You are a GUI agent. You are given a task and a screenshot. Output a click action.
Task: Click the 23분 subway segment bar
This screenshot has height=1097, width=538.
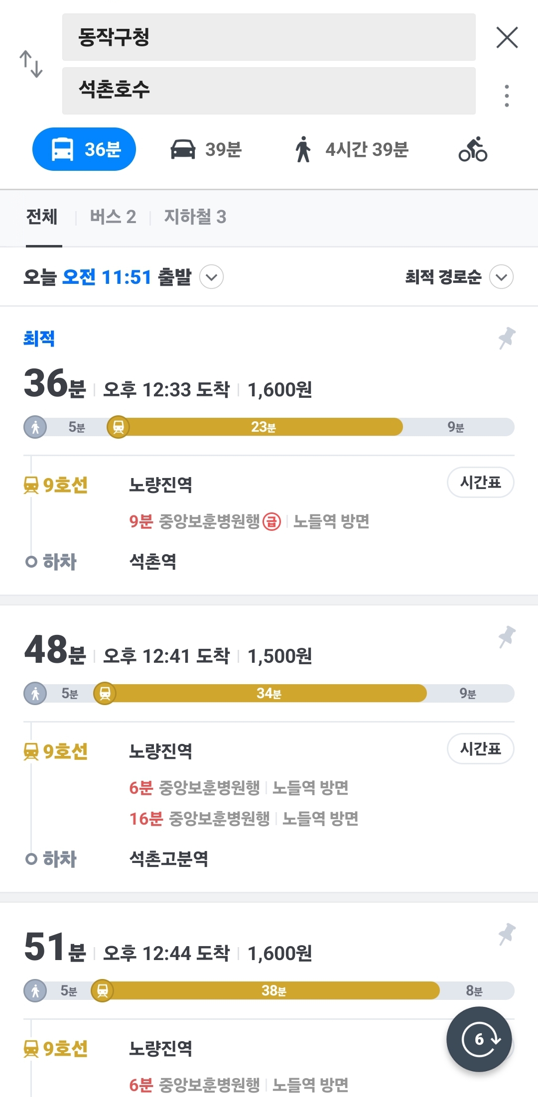tap(263, 427)
